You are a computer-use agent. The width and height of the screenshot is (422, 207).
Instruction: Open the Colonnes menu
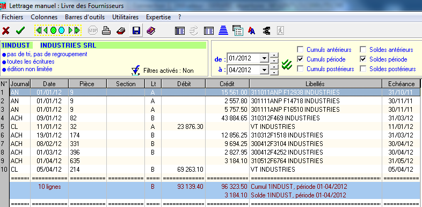click(44, 17)
